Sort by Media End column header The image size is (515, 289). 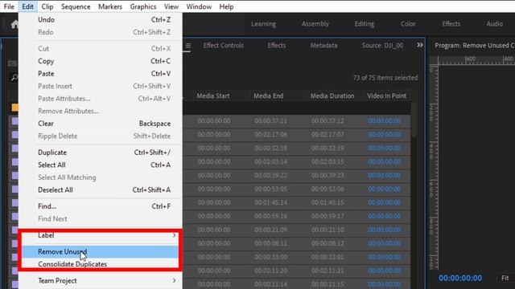pyautogui.click(x=268, y=96)
